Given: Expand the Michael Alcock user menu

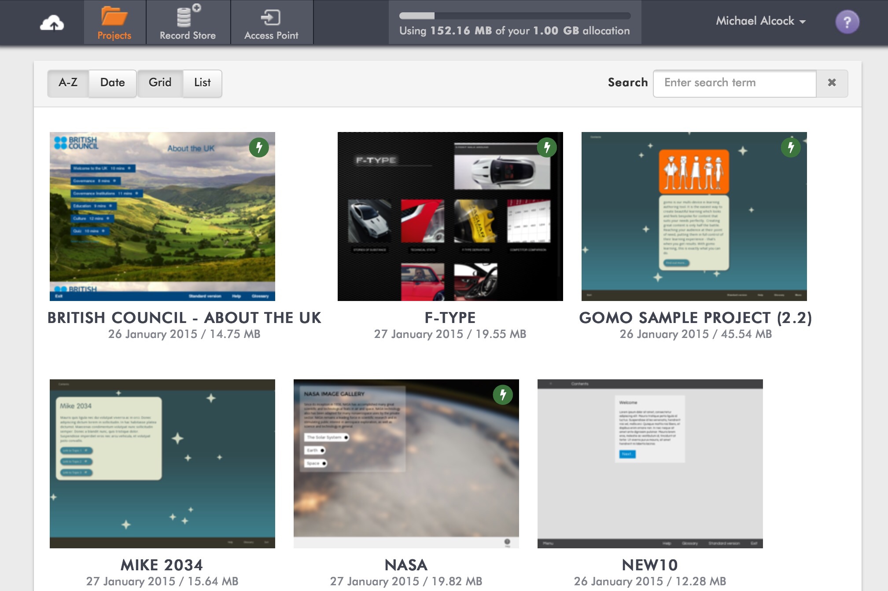Looking at the screenshot, I should click(761, 21).
